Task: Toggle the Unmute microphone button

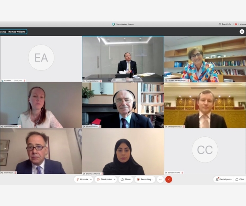Action: coord(82,179)
